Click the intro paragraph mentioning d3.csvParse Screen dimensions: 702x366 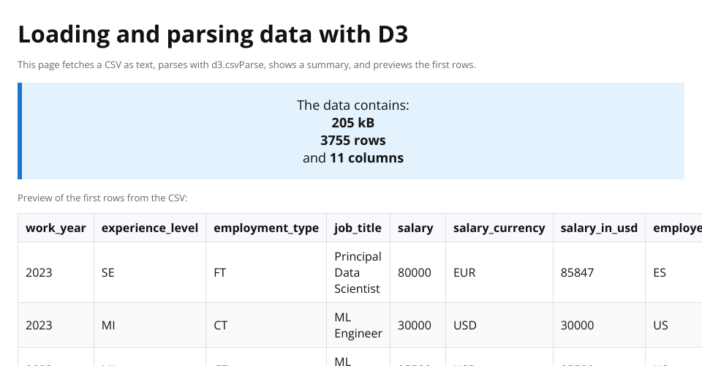coord(246,65)
